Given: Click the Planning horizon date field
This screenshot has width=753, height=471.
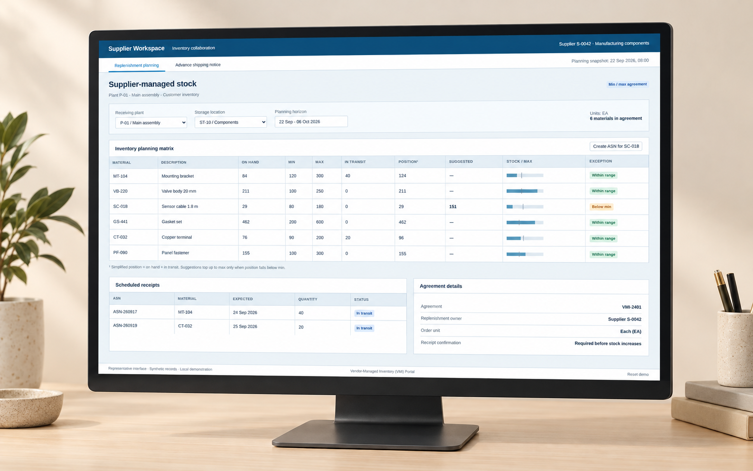Looking at the screenshot, I should (x=311, y=122).
